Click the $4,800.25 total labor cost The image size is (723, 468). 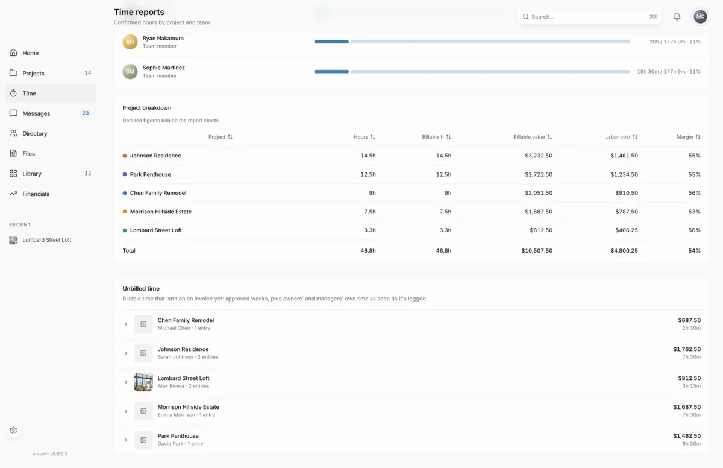coord(624,250)
